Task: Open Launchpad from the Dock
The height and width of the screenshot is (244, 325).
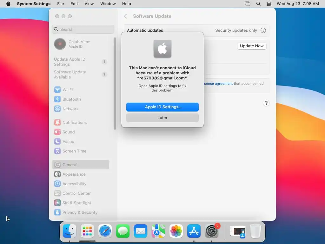Action: 87,231
